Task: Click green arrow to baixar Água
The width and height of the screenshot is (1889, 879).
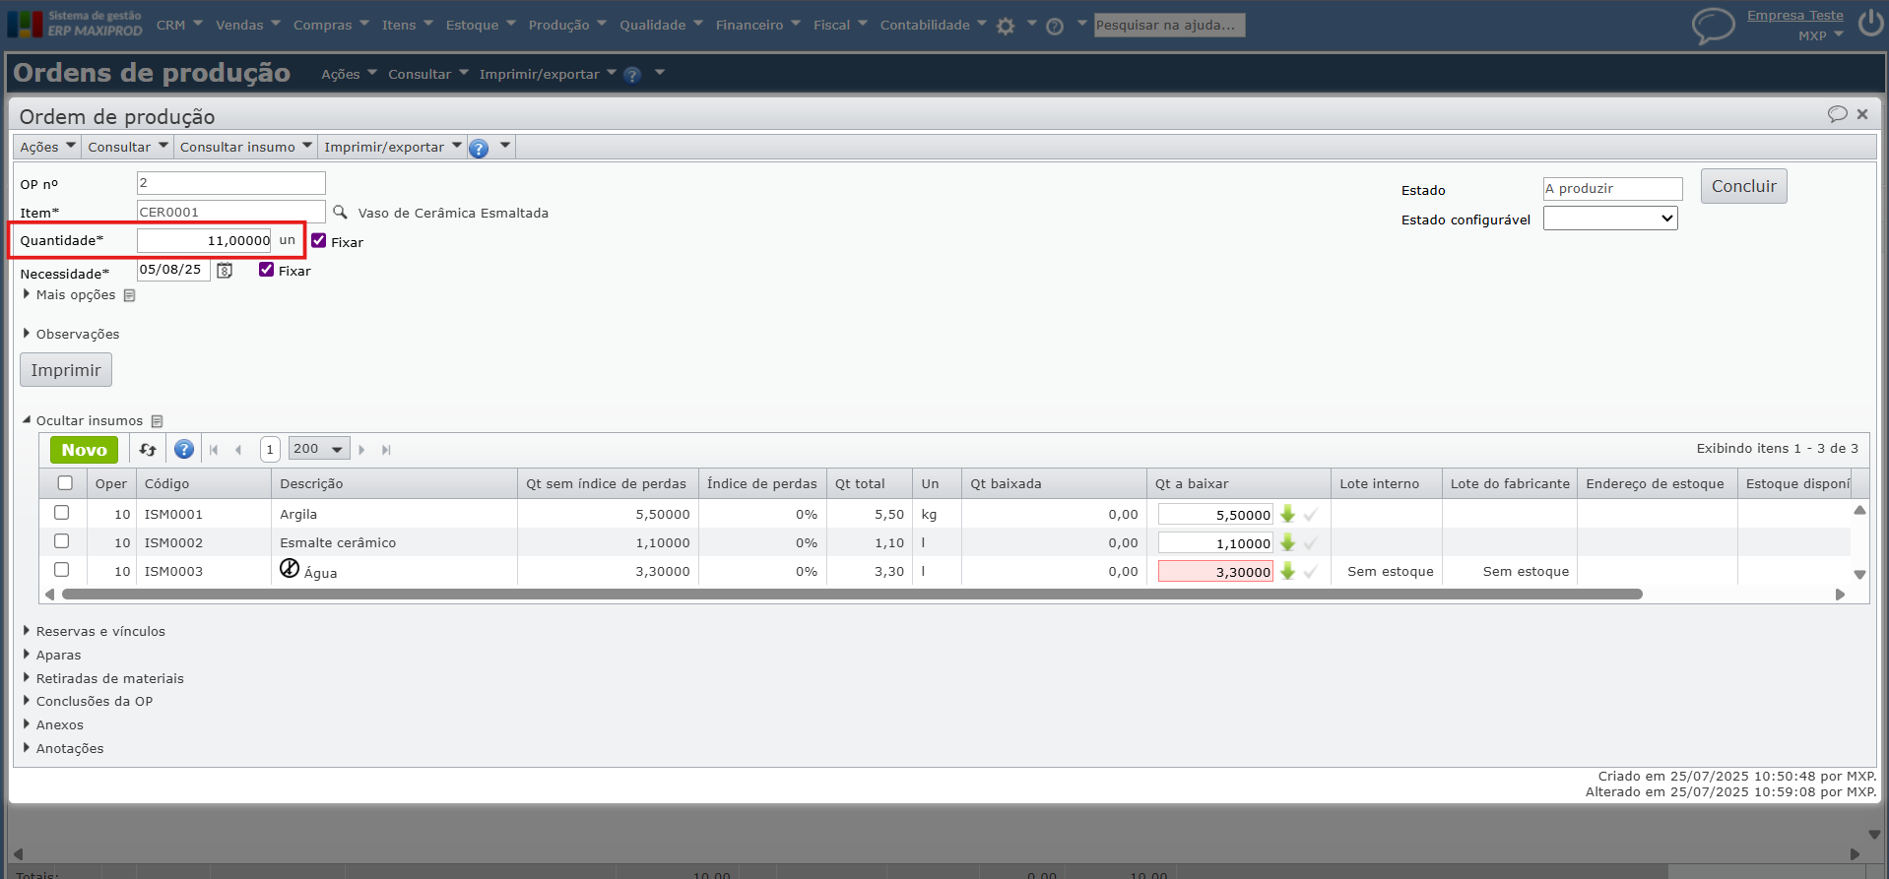Action: (x=1287, y=571)
